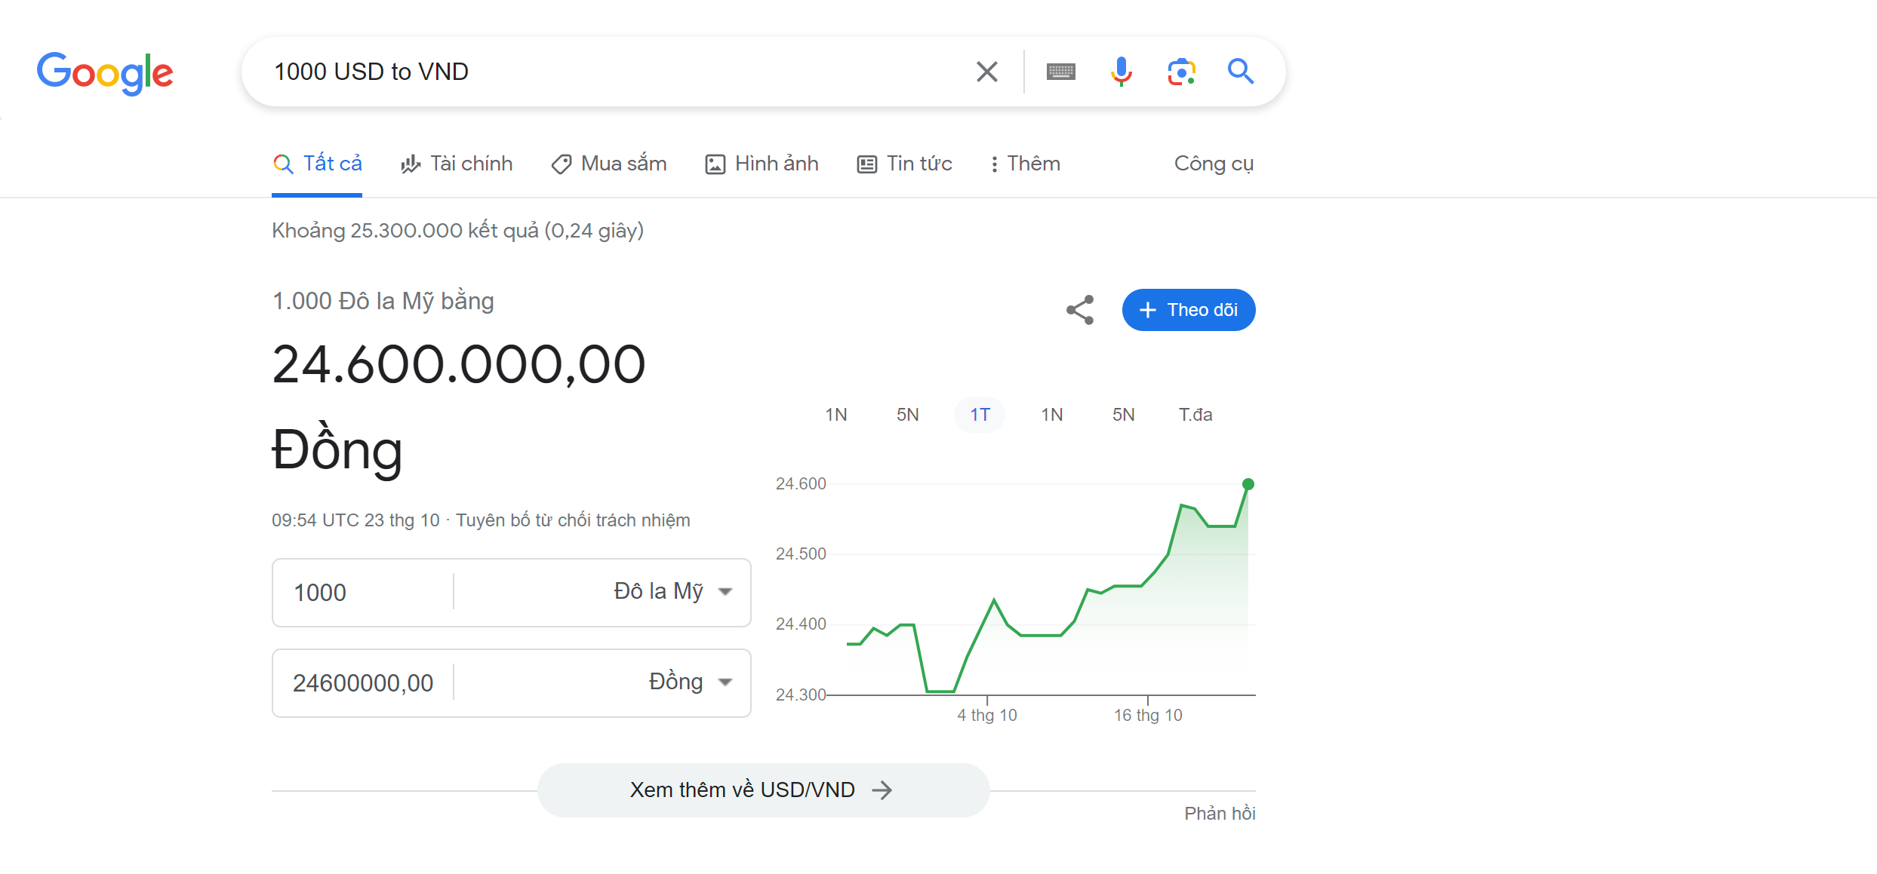Viewport: 1877px width, 874px height.
Task: Open the on-screen keyboard icon
Action: (x=1060, y=72)
